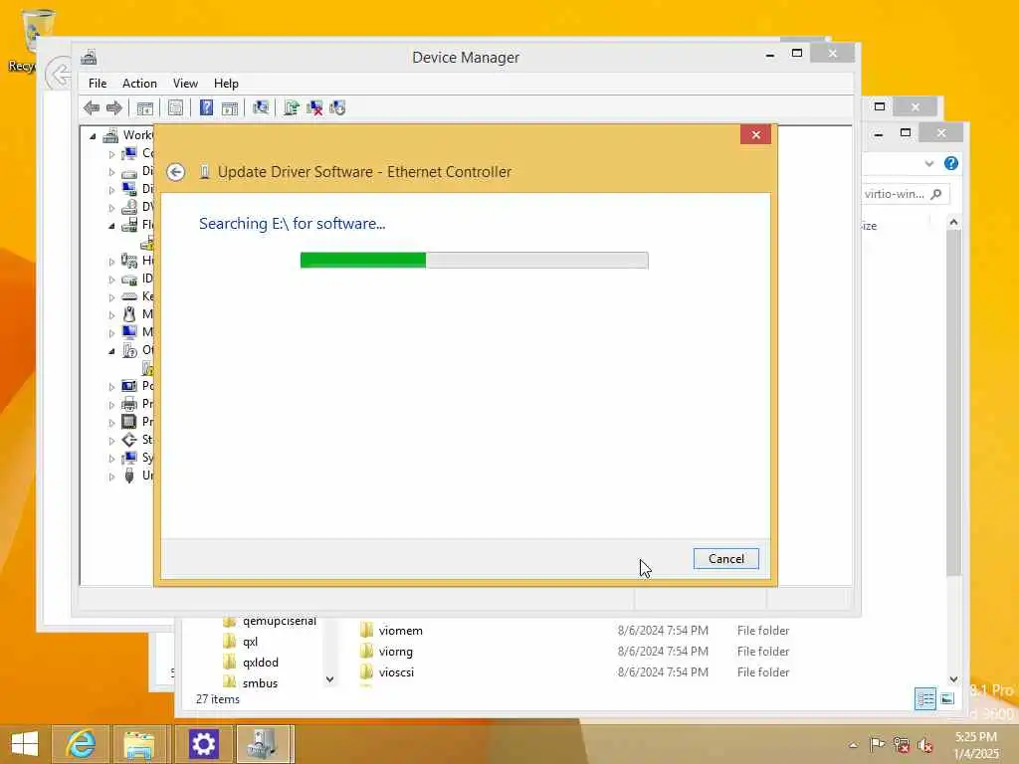This screenshot has width=1019, height=764.
Task: Select smbus in navigation pane
Action: point(260,683)
